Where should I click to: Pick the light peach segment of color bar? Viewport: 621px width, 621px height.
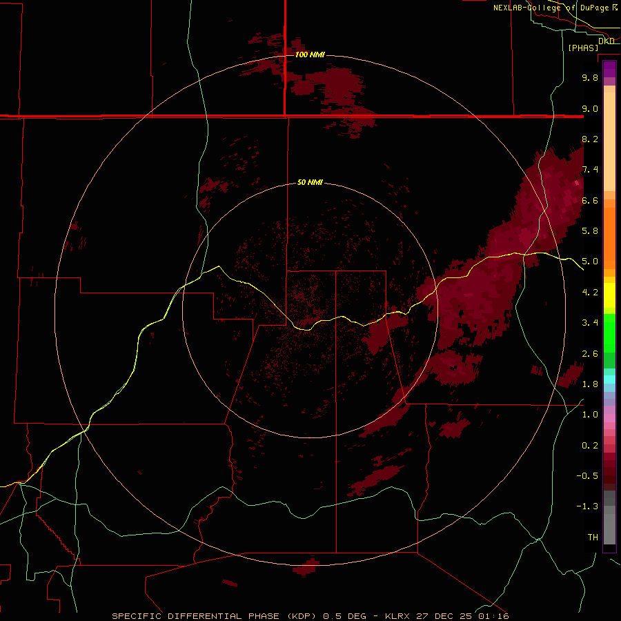(609, 141)
